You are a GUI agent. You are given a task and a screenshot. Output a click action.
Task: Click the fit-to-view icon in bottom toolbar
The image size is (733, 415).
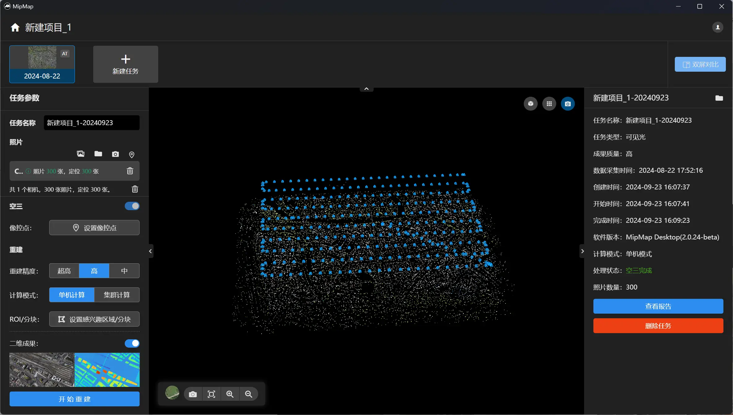click(211, 394)
